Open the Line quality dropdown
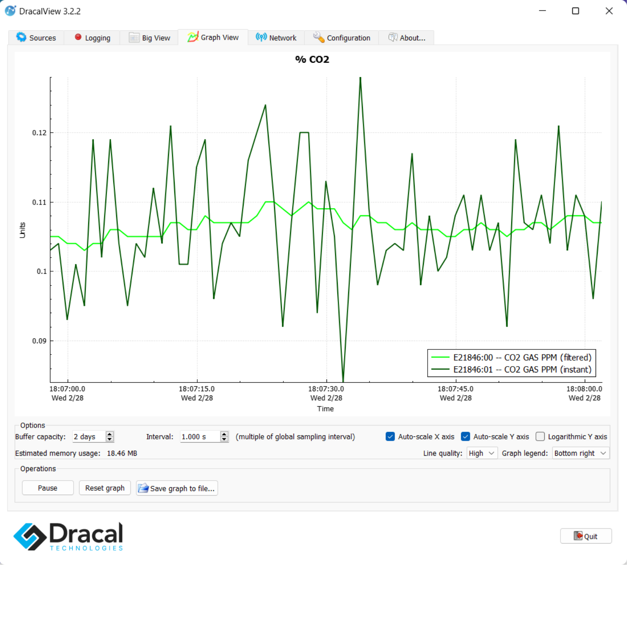Screen dimensions: 627x627 coord(482,453)
